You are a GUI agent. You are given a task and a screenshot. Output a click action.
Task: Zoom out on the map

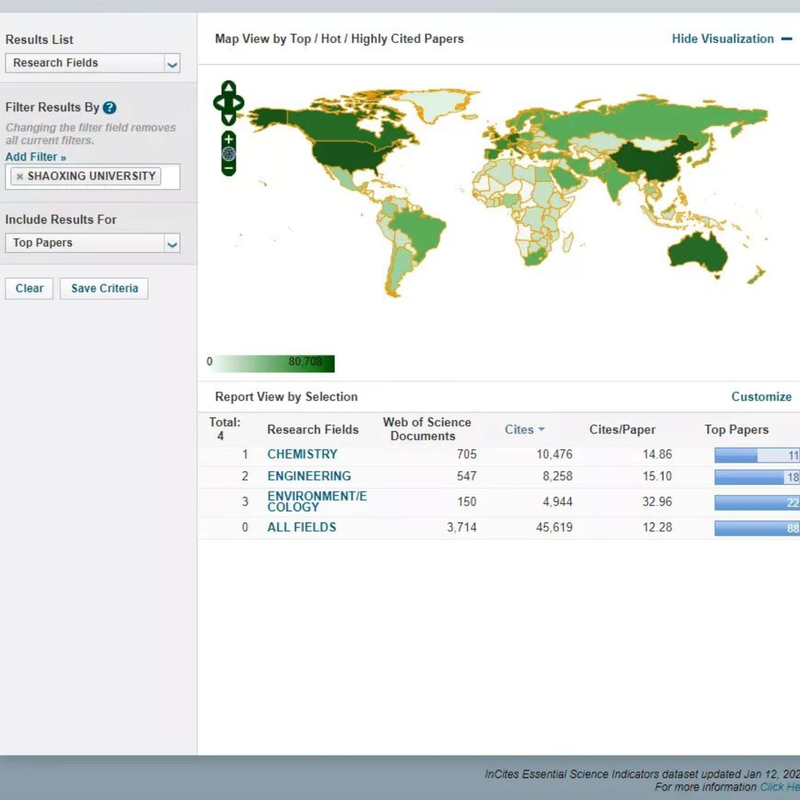click(229, 169)
